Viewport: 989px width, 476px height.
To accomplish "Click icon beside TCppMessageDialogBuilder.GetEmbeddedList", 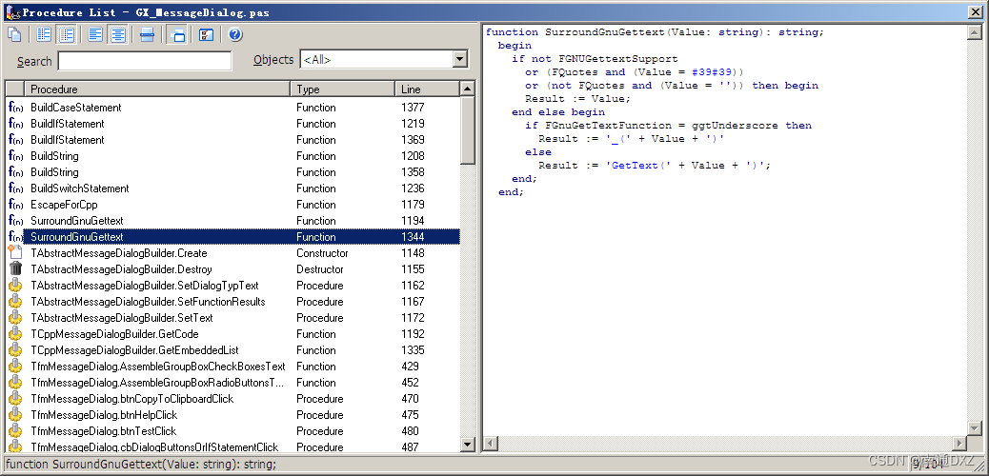I will tap(16, 350).
